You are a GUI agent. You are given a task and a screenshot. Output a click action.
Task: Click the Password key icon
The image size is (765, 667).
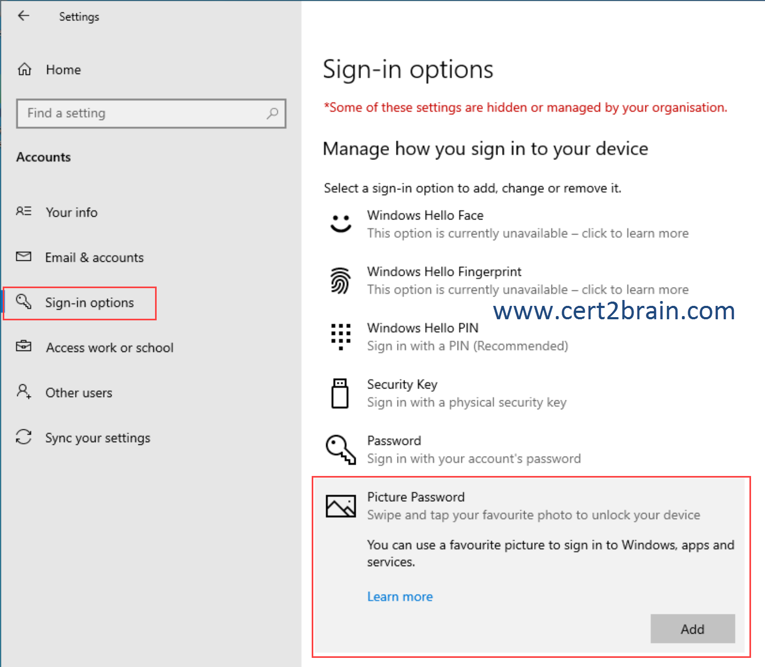point(341,449)
